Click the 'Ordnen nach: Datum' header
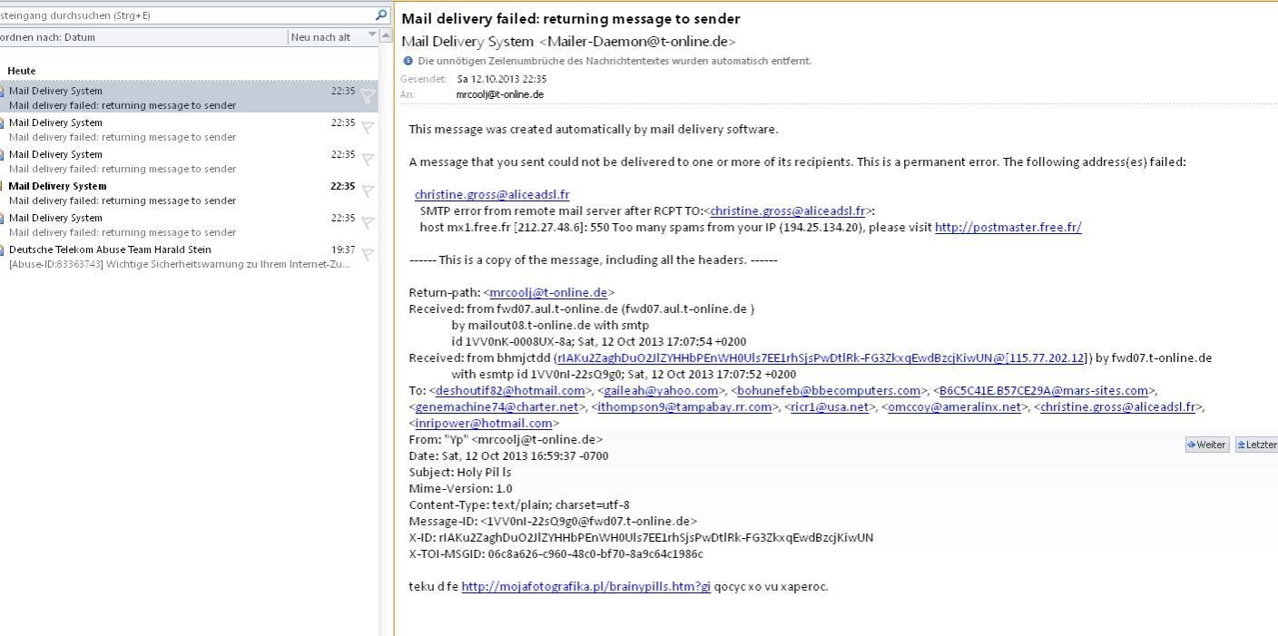 (47, 37)
